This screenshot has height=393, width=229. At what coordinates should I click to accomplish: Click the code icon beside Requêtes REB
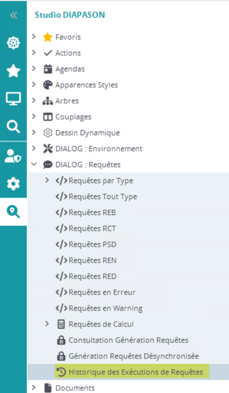[62, 213]
